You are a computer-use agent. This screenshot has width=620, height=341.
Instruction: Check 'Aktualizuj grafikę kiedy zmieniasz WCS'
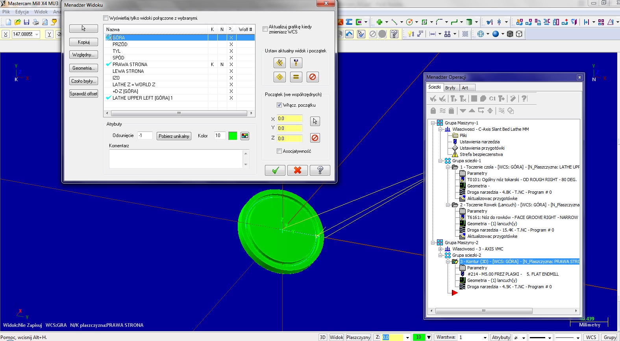265,29
